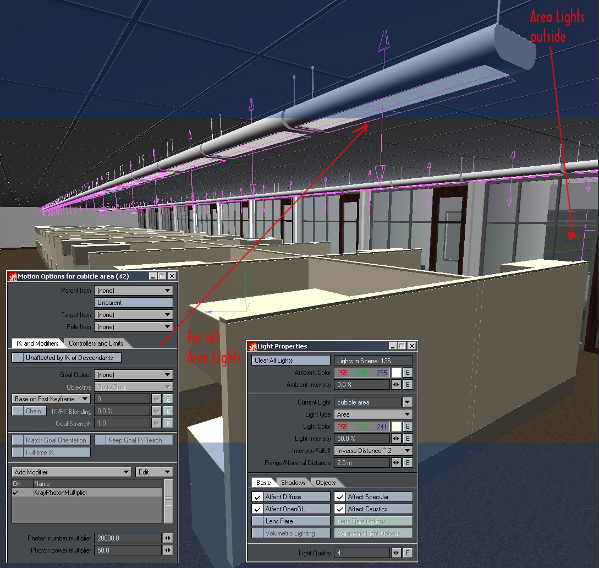Open the Add Modifier dropdown
Screen dimensions: 599x568
pos(72,472)
